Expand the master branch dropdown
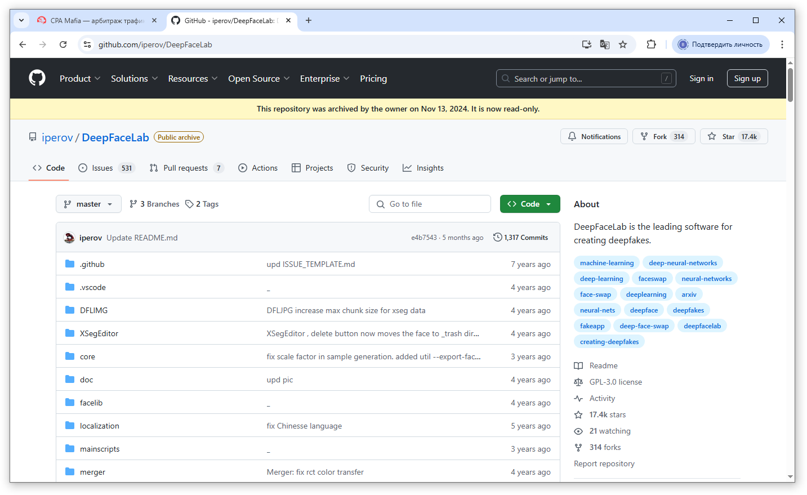This screenshot has width=807, height=495. [x=88, y=204]
